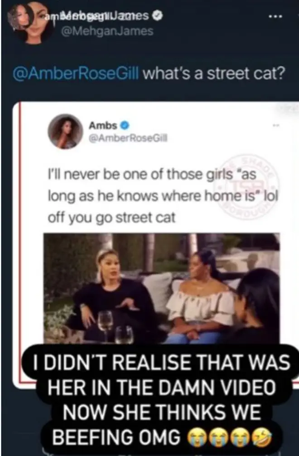Select the 'NOW SHE THINKS WE' caption line
299x456 pixels.
(x=162, y=412)
